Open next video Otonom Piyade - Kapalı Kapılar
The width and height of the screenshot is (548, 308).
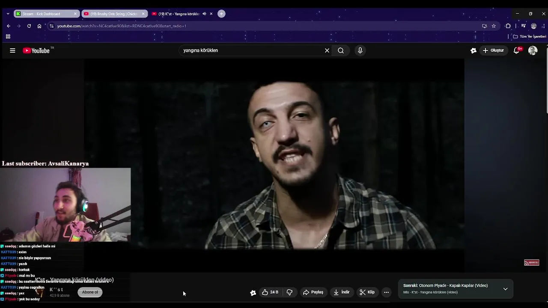[445, 285]
